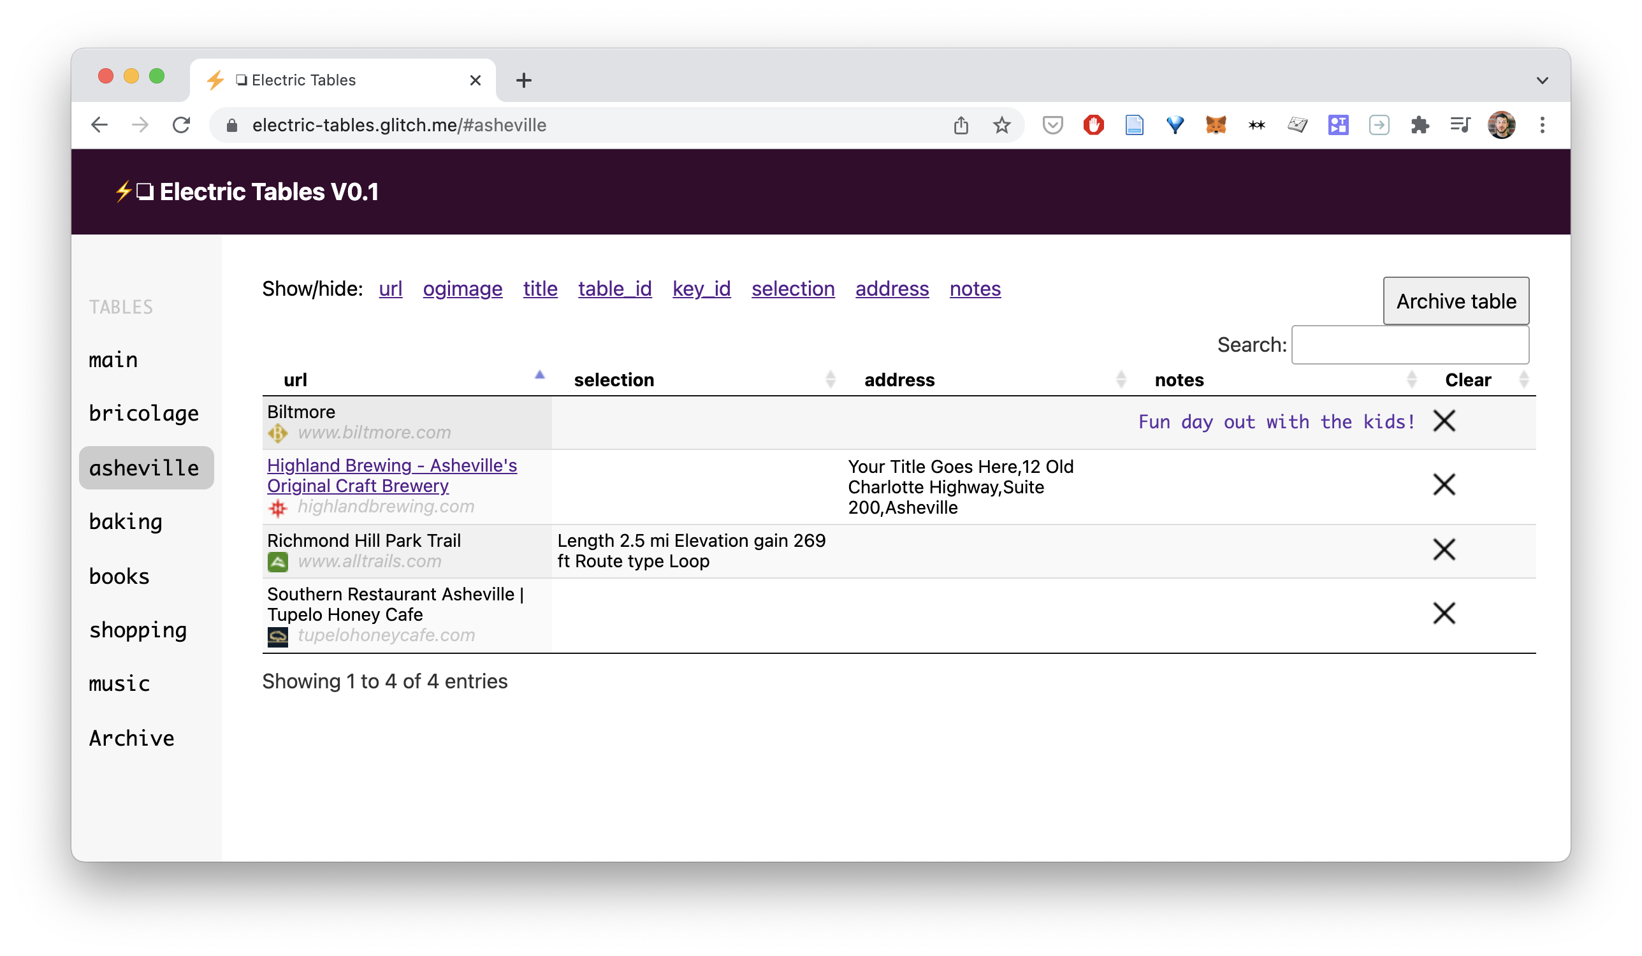Viewport: 1642px width, 956px height.
Task: Select the asheville table in sidebar
Action: pos(147,468)
